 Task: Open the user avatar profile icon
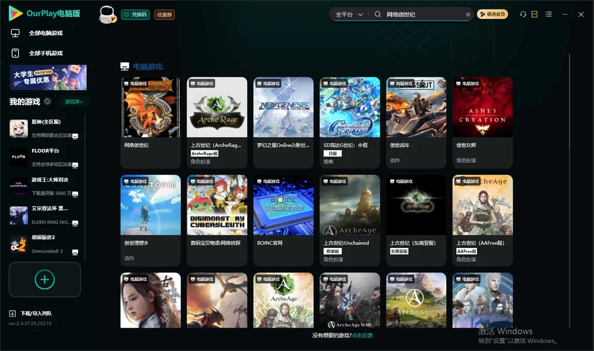click(x=107, y=14)
